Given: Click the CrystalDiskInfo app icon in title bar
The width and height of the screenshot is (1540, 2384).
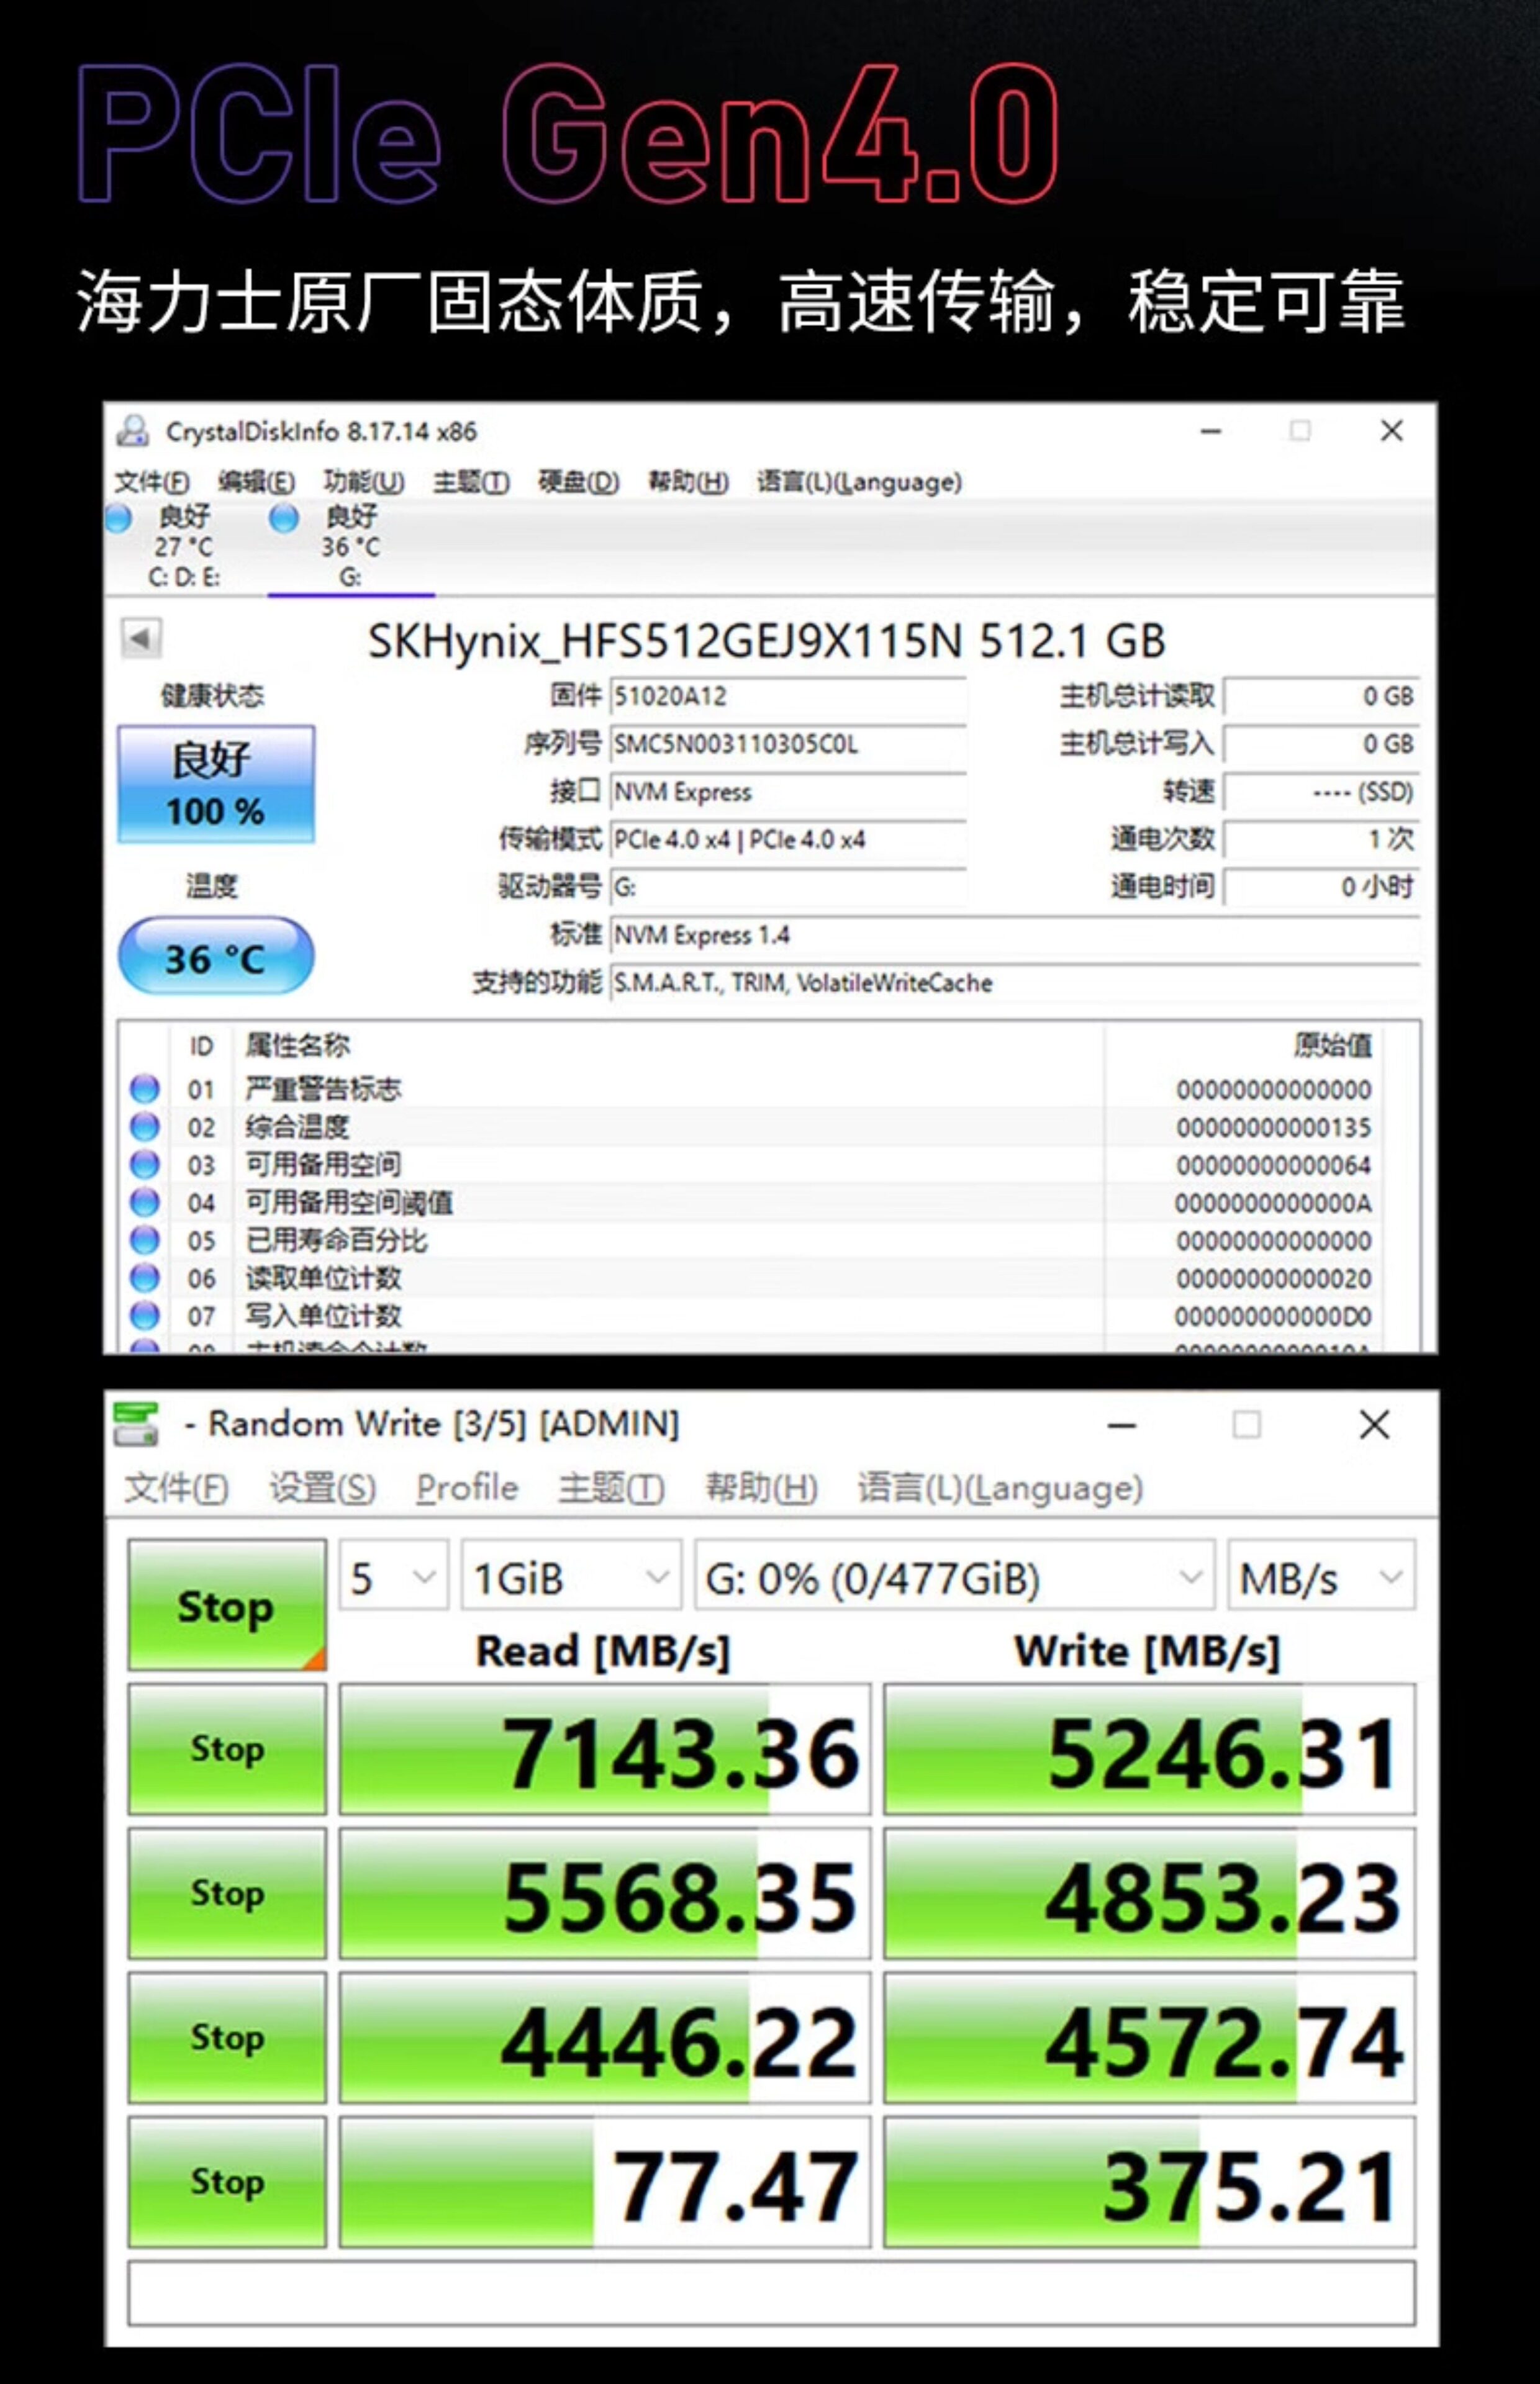Looking at the screenshot, I should (133, 431).
